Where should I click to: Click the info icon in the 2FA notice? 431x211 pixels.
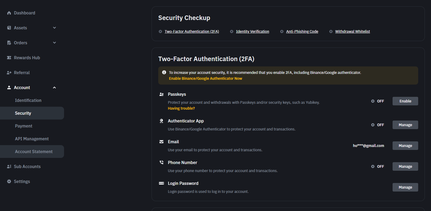[x=164, y=72]
